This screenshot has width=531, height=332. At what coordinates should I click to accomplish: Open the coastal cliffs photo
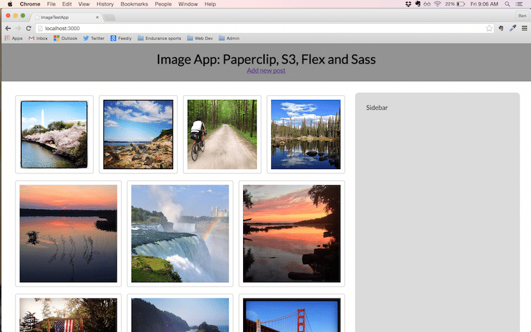(x=180, y=315)
